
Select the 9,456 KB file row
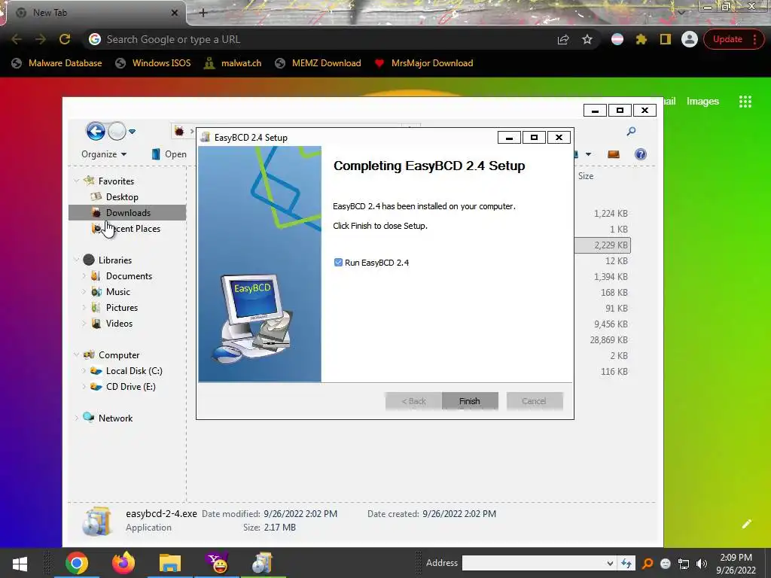click(x=610, y=324)
